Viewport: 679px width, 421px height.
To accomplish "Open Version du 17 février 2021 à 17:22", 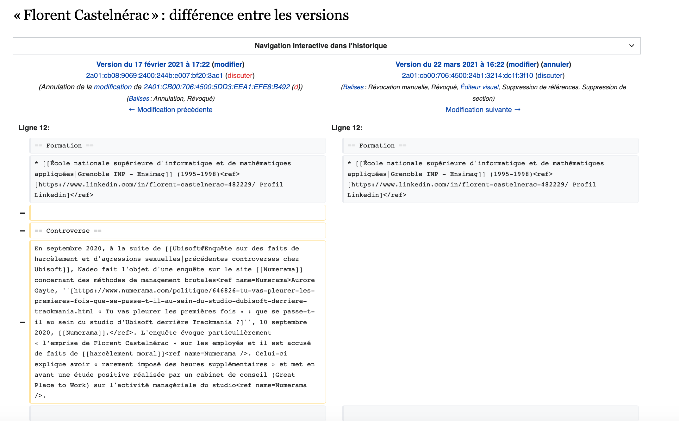I will [x=153, y=64].
